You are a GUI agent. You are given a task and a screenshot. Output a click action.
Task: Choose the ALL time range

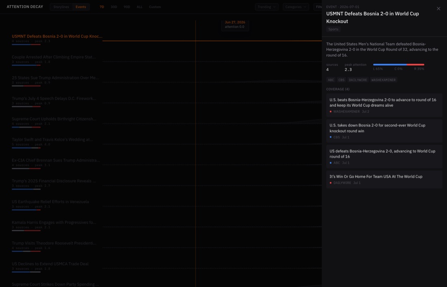click(x=139, y=7)
